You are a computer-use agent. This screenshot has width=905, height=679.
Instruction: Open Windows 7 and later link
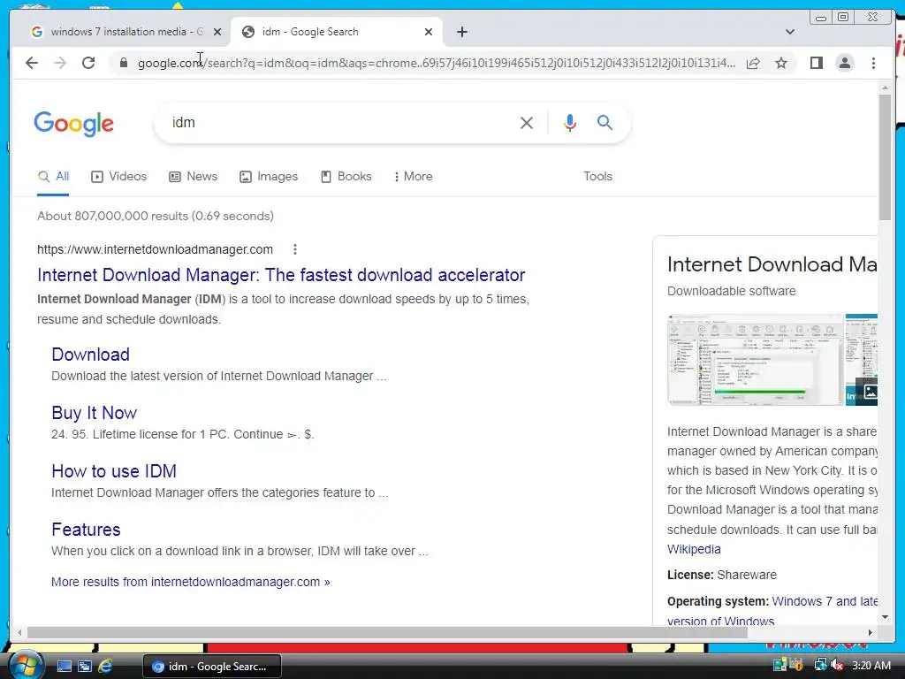pos(825,601)
